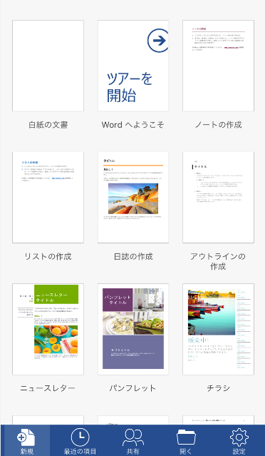Image resolution: width=265 pixels, height=456 pixels.
Task: Open the Settings gear icon
Action: pyautogui.click(x=239, y=437)
